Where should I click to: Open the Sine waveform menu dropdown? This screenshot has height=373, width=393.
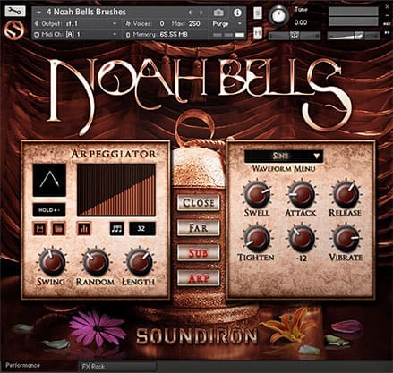pyautogui.click(x=284, y=156)
